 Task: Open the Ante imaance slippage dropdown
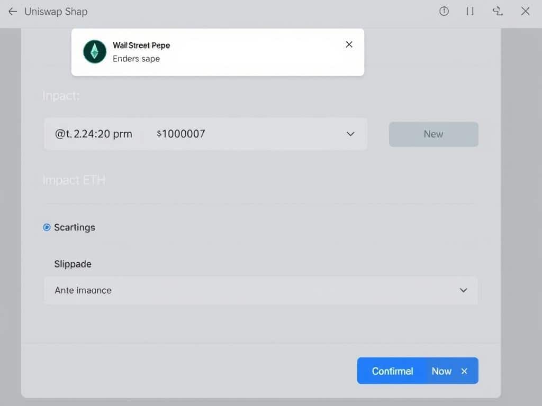261,290
